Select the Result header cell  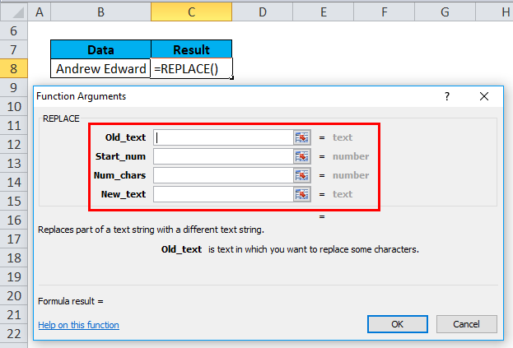pyautogui.click(x=191, y=49)
